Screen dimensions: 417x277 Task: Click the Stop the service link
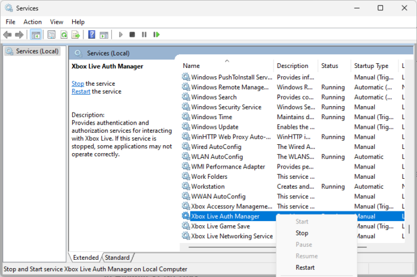(x=77, y=83)
